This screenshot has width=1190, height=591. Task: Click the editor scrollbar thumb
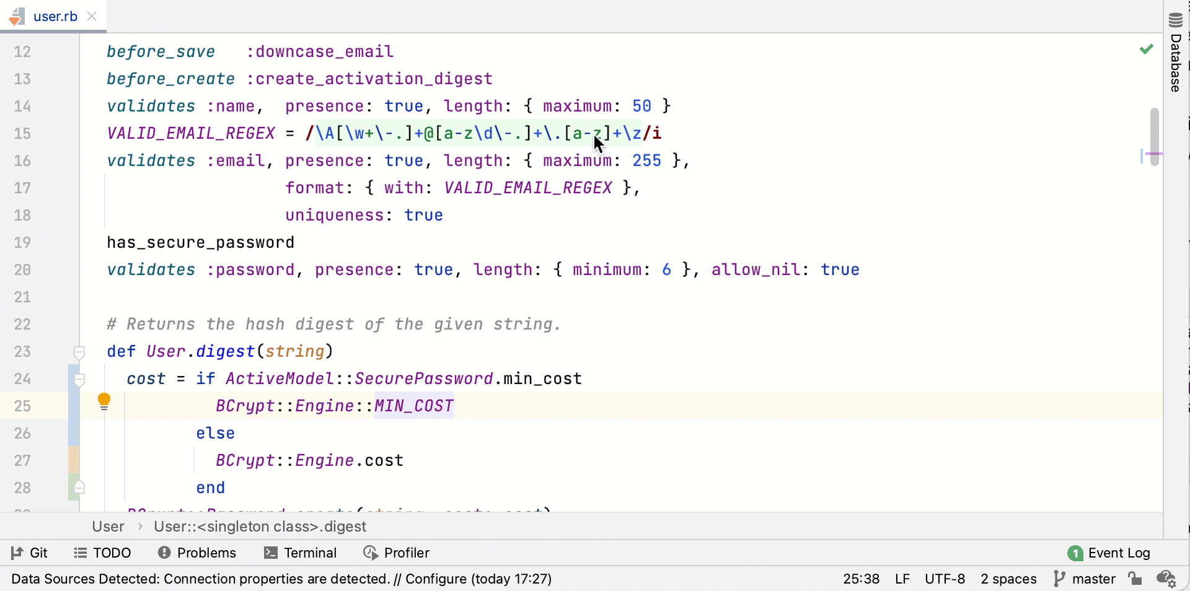click(x=1154, y=136)
